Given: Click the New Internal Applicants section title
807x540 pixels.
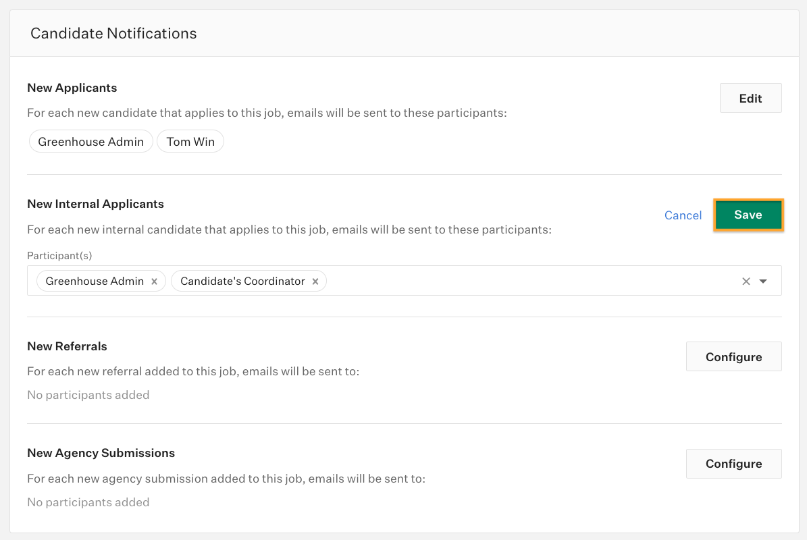Looking at the screenshot, I should click(96, 204).
